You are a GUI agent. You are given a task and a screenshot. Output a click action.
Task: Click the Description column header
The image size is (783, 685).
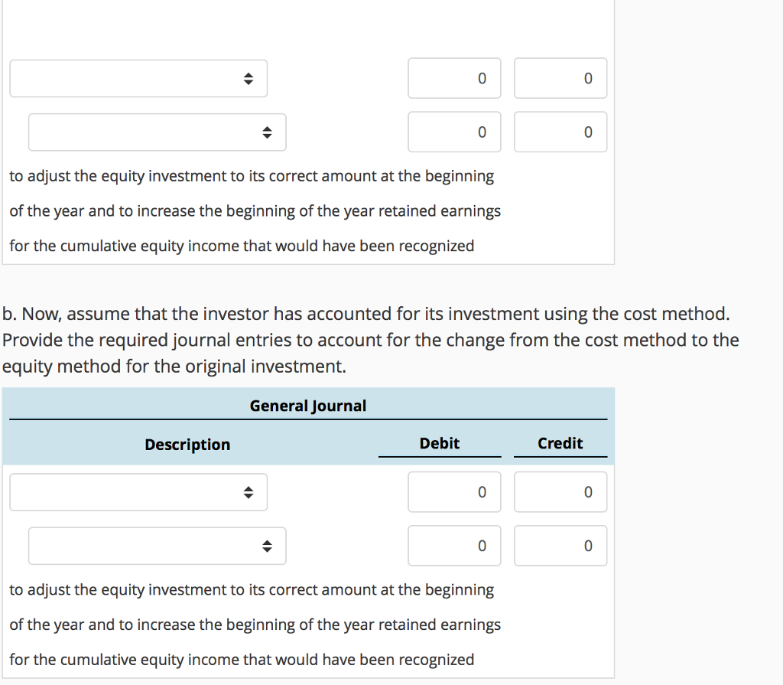187,445
